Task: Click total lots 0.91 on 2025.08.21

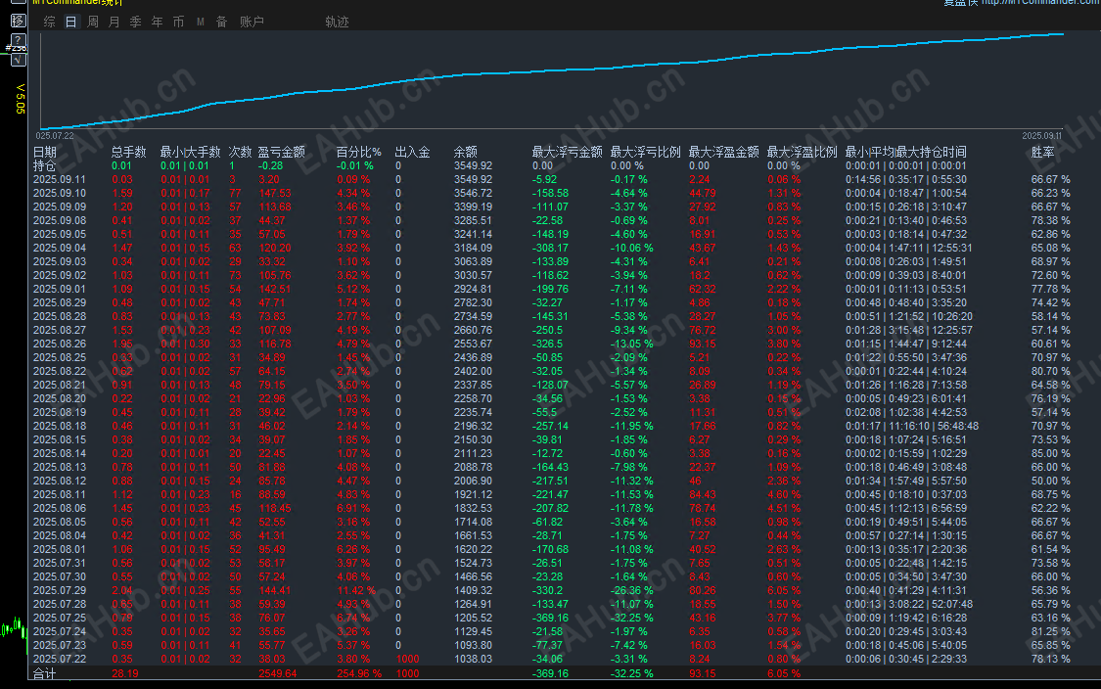Action: point(122,385)
